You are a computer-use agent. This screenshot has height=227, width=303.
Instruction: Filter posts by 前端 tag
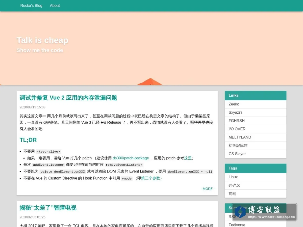[x=256, y=194]
